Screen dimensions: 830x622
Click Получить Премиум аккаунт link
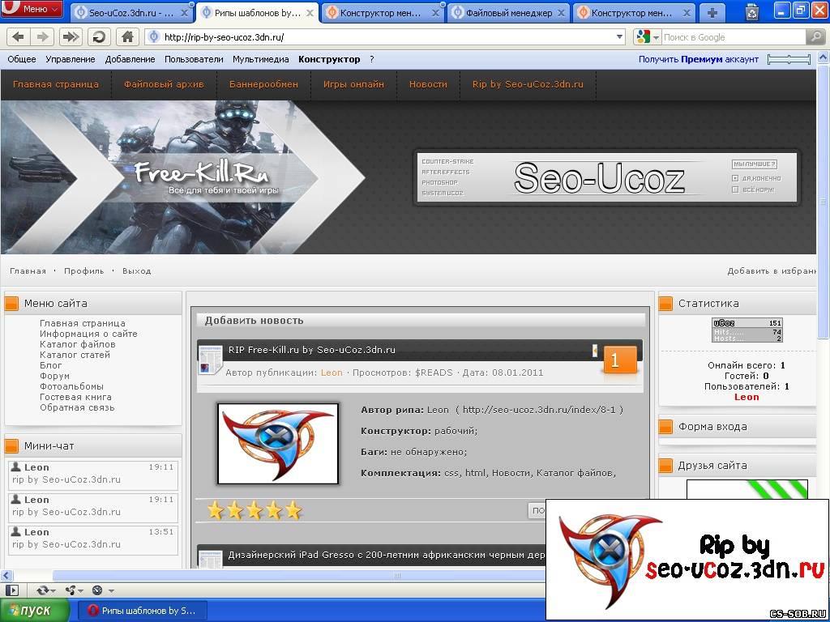pos(698,59)
